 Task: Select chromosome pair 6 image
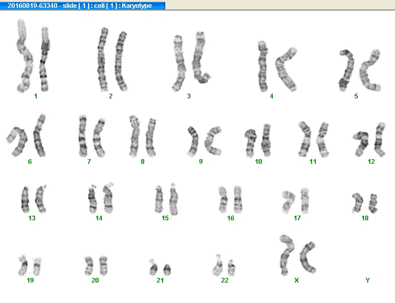click(26, 135)
